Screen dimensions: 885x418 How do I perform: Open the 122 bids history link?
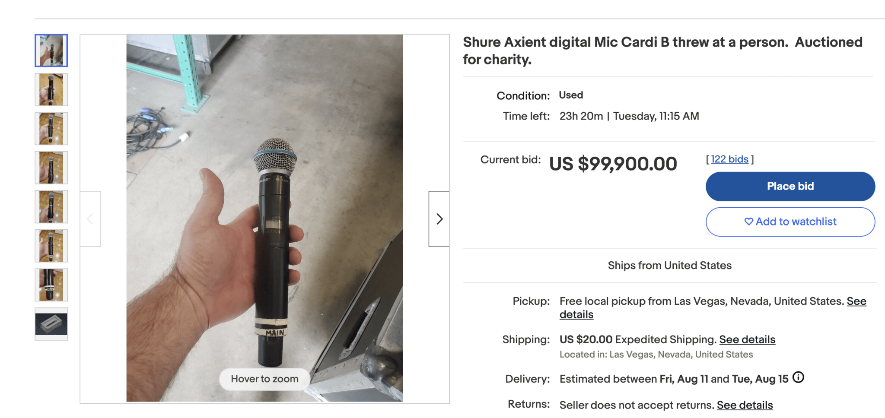(x=729, y=159)
